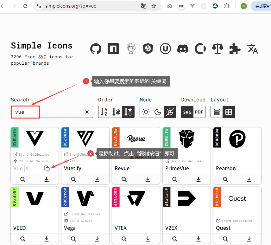Sort icons alphabetically A to Z
The height and width of the screenshot is (245, 271).
104,112
